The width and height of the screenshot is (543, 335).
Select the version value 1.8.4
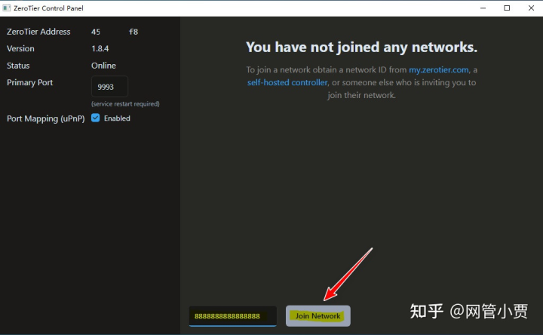tap(100, 48)
